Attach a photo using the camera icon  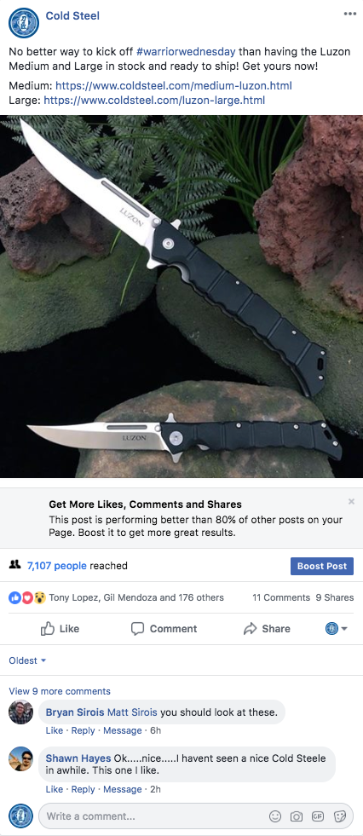297,816
